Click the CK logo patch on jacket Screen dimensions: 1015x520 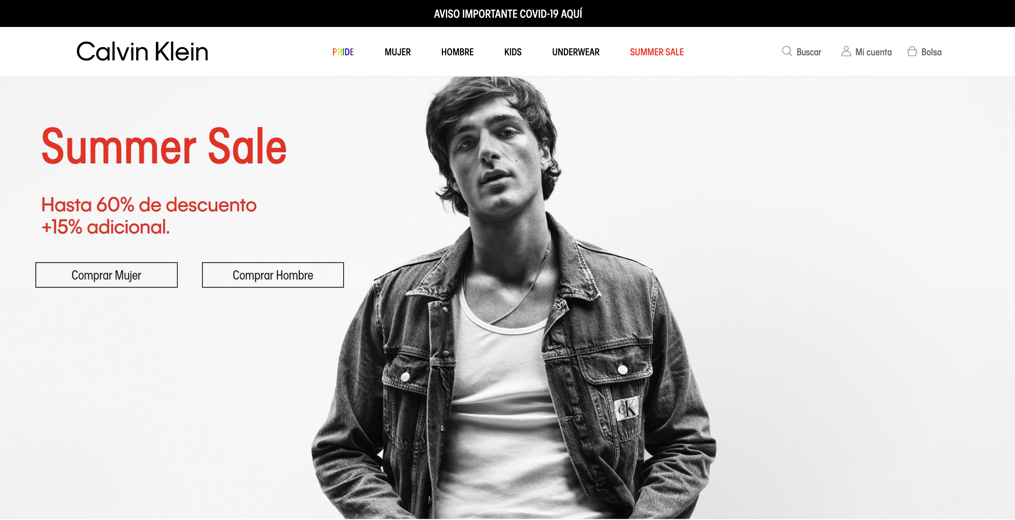point(626,408)
